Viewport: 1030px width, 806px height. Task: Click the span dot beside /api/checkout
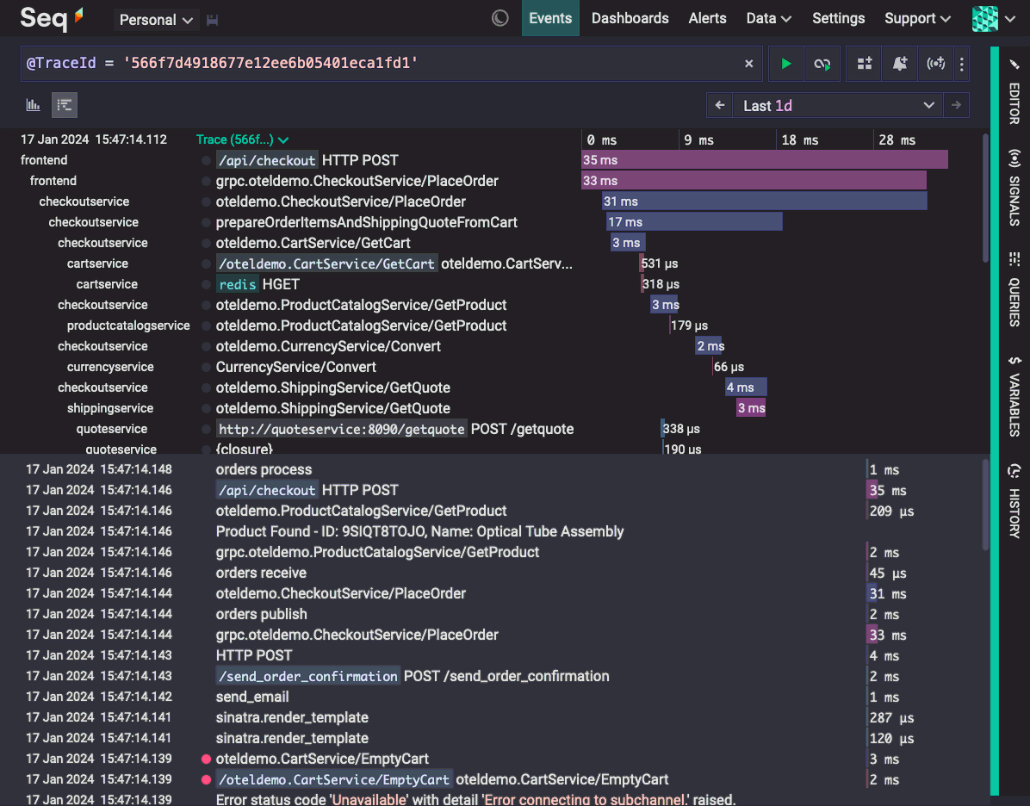pos(207,160)
